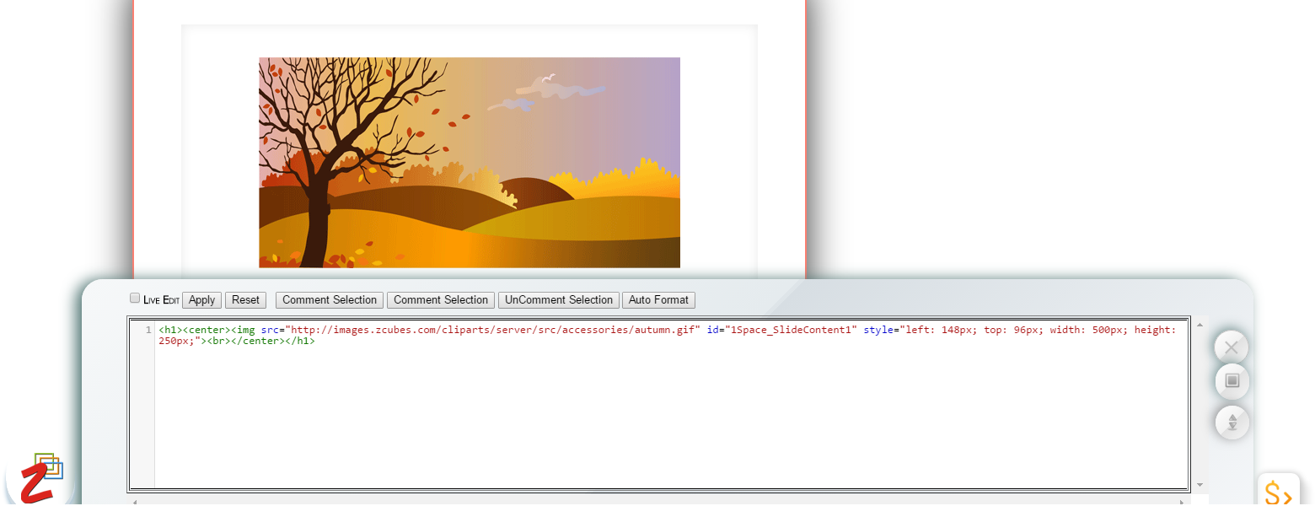Viewport: 1315px width, 506px height.
Task: Maximize the editor using the square icon
Action: (x=1232, y=381)
